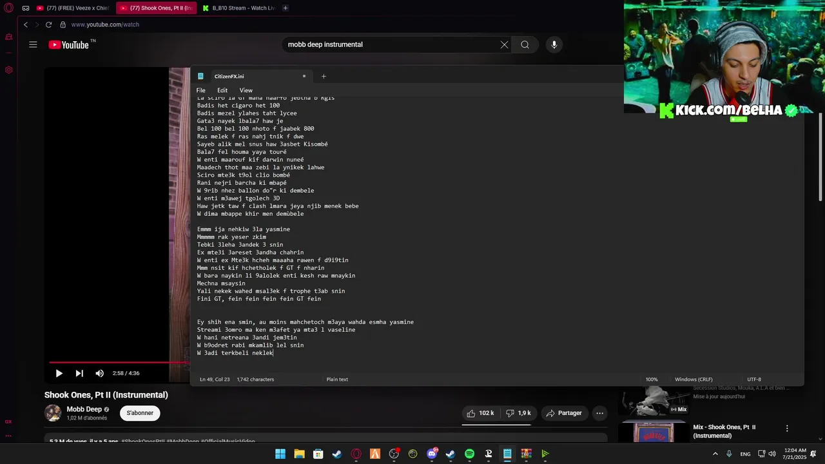Seek on the red video progress bar
This screenshot has height=464, width=825.
(119, 362)
